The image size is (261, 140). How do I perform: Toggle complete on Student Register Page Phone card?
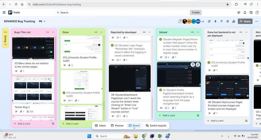[161, 39]
